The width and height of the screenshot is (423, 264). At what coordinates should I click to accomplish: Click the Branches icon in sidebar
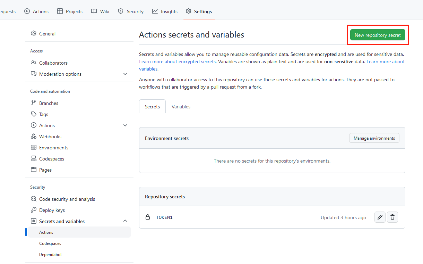(34, 103)
